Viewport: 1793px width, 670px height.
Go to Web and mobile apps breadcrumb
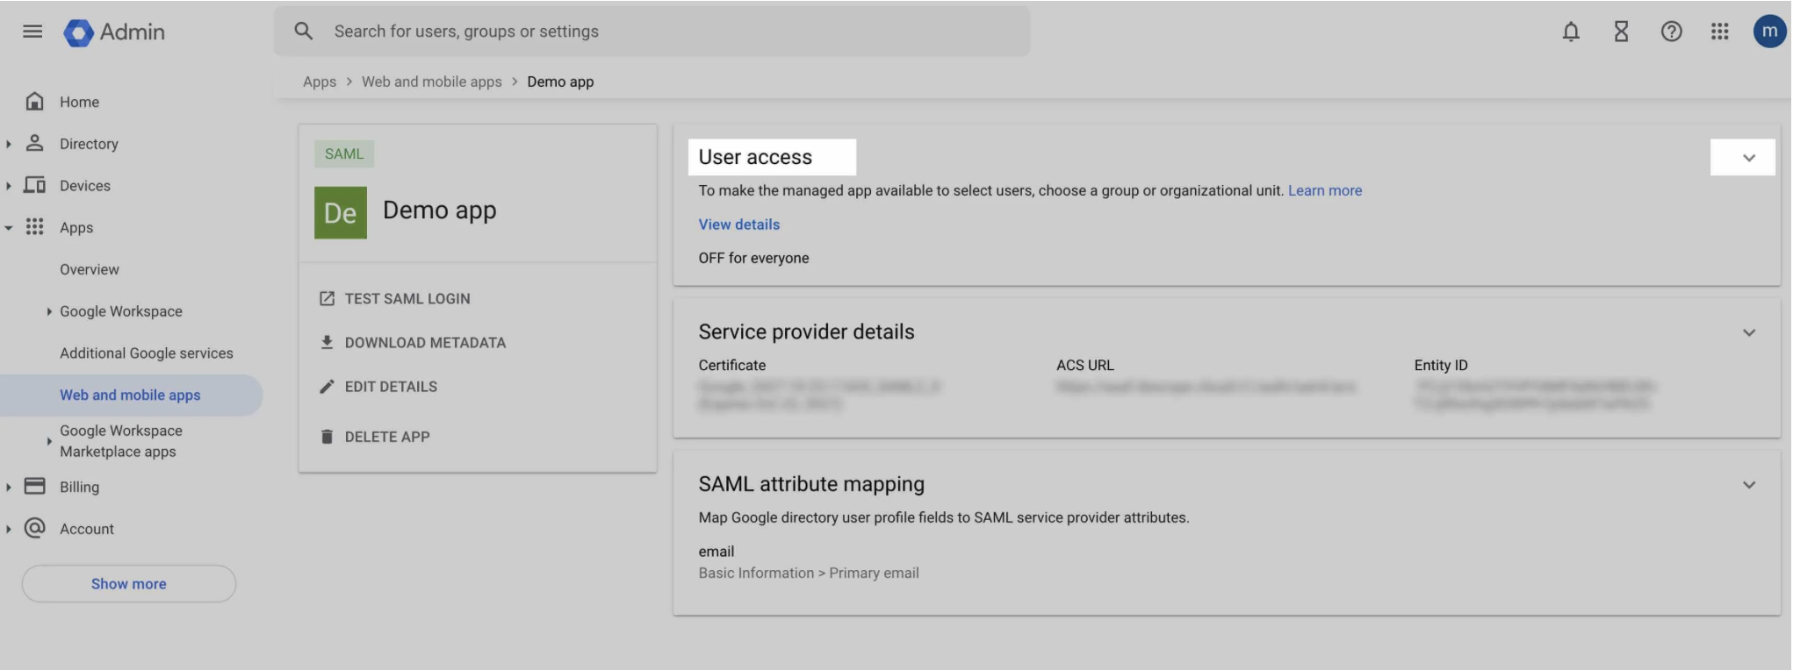click(432, 82)
